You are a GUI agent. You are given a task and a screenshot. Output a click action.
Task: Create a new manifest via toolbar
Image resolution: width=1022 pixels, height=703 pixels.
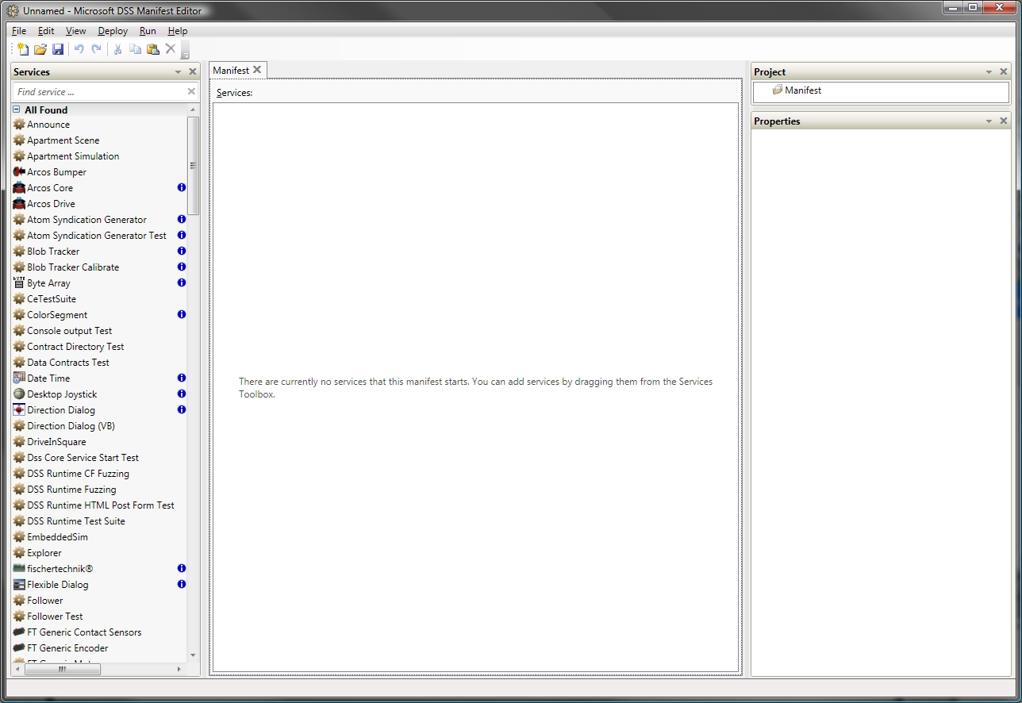(x=23, y=49)
